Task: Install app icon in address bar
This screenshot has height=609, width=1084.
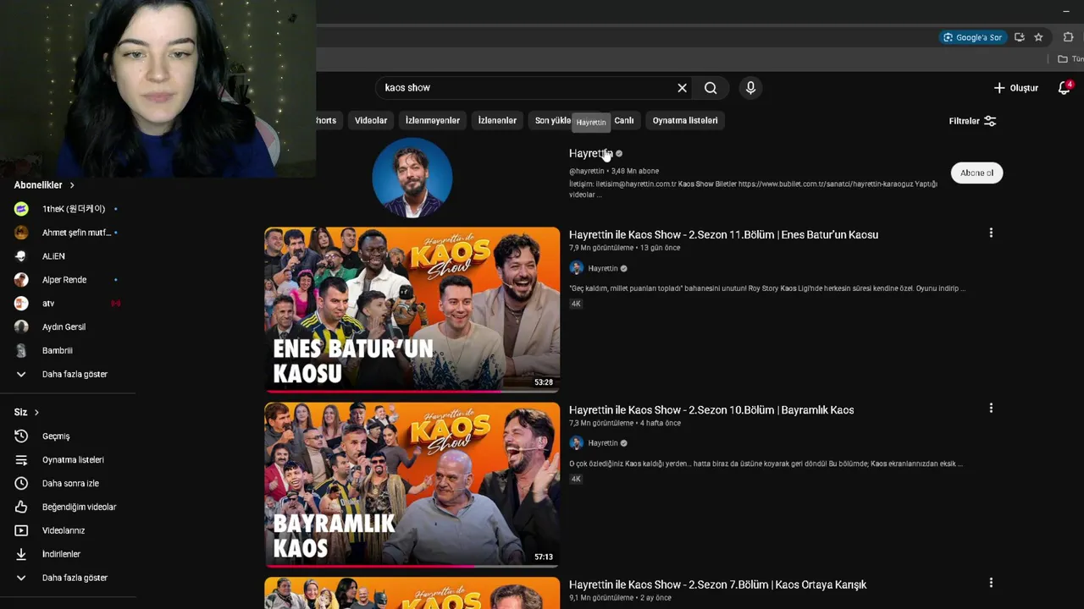Action: click(1020, 37)
